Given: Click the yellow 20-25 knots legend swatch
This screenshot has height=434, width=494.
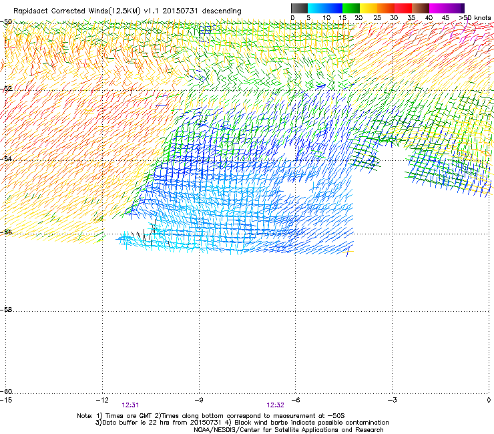Looking at the screenshot, I should [x=368, y=8].
